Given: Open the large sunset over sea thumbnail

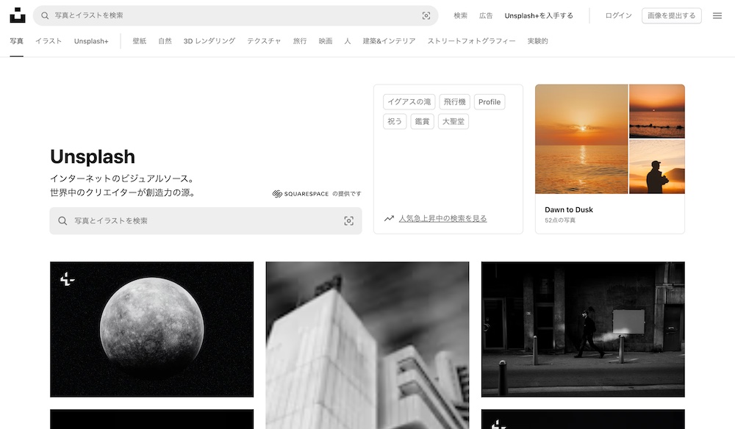Looking at the screenshot, I should [581, 139].
